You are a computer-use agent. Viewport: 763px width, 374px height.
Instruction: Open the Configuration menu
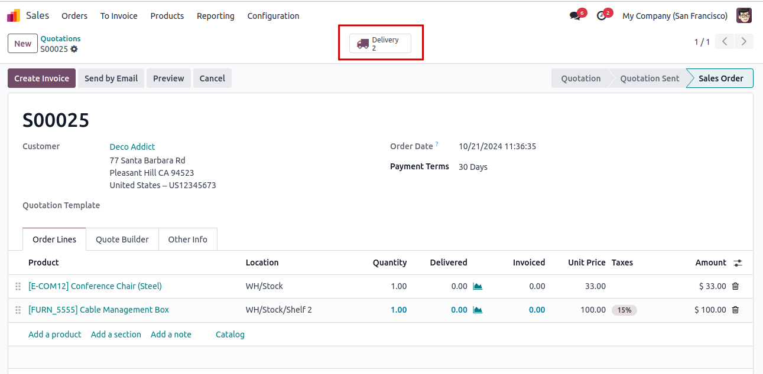point(273,16)
